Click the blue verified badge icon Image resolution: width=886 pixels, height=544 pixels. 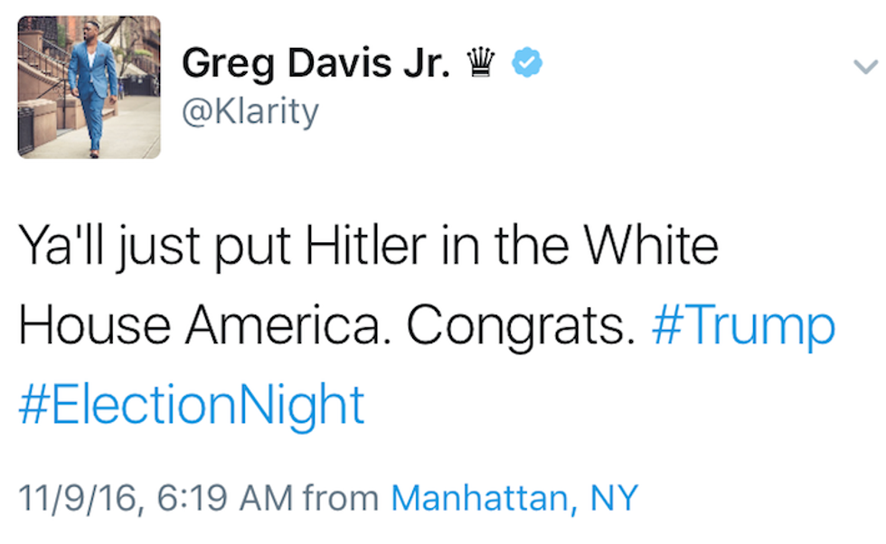click(x=526, y=62)
